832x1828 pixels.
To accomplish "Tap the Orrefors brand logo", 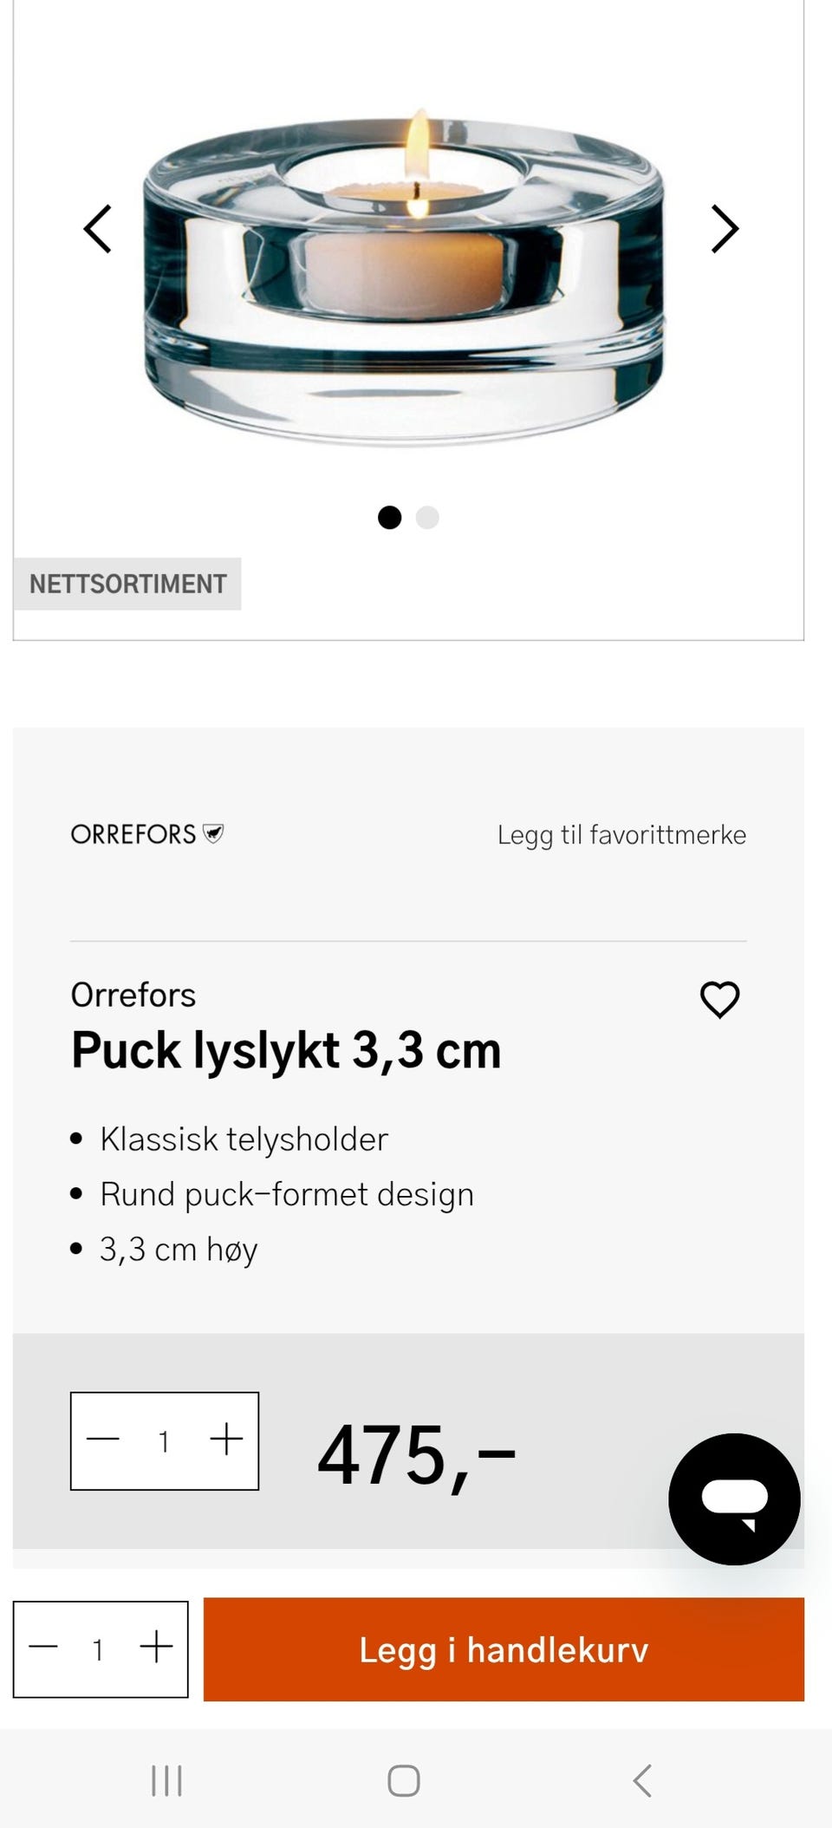I will (x=147, y=834).
